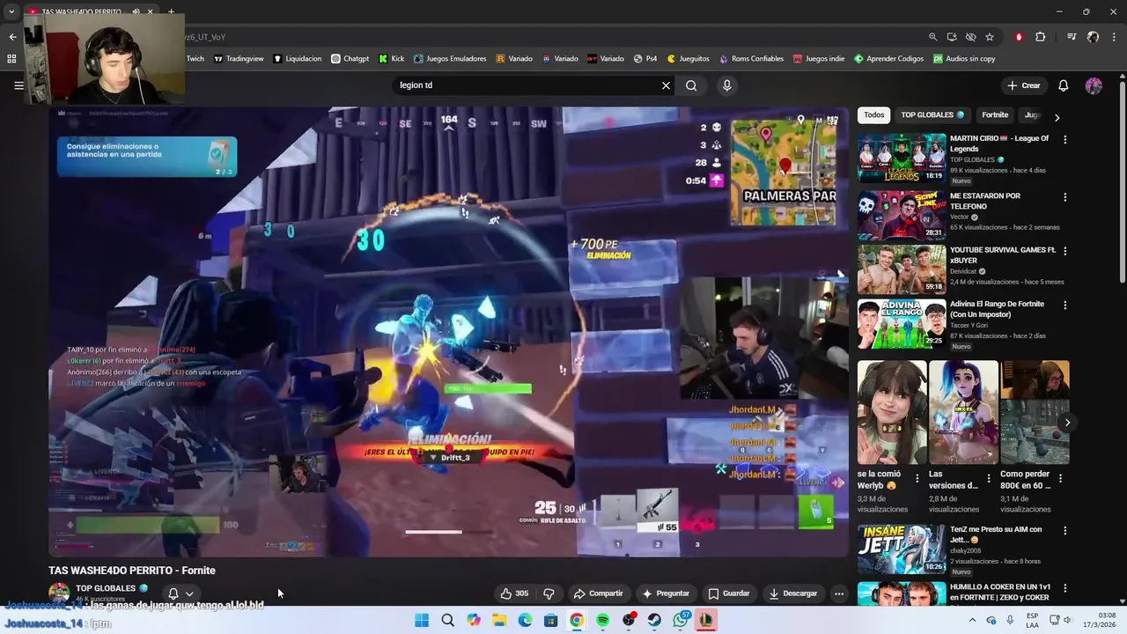Viewport: 1127px width, 634px height.
Task: Open League of Legends taskbar icon
Action: [x=705, y=620]
